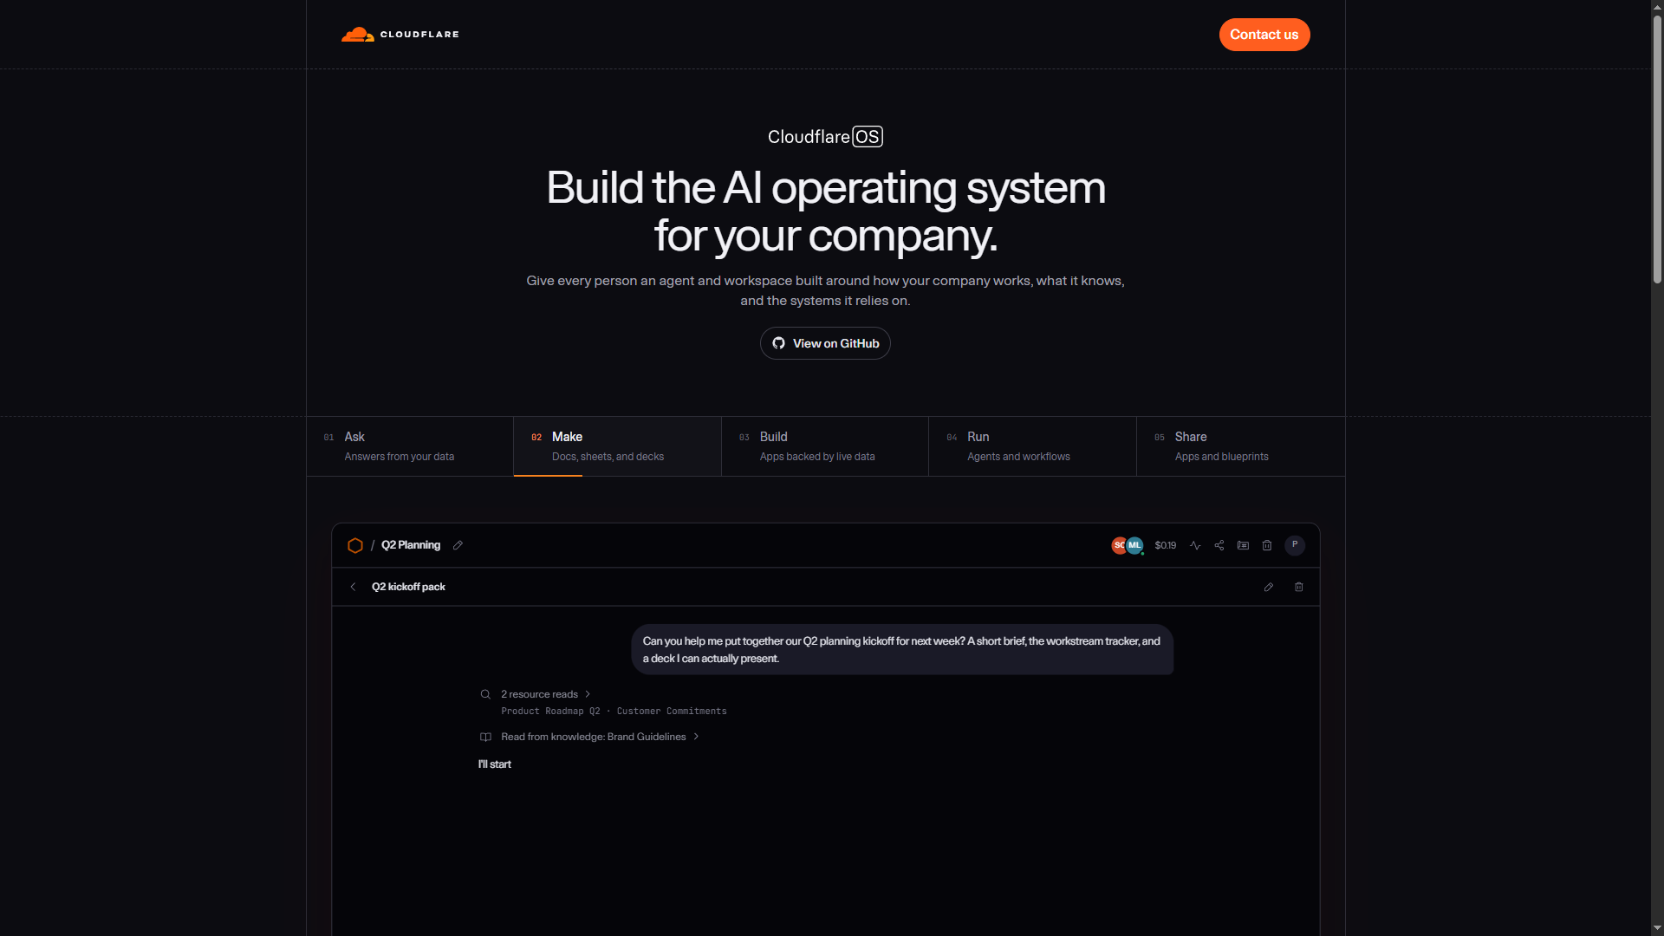Switch to the Ask tab

click(410, 446)
